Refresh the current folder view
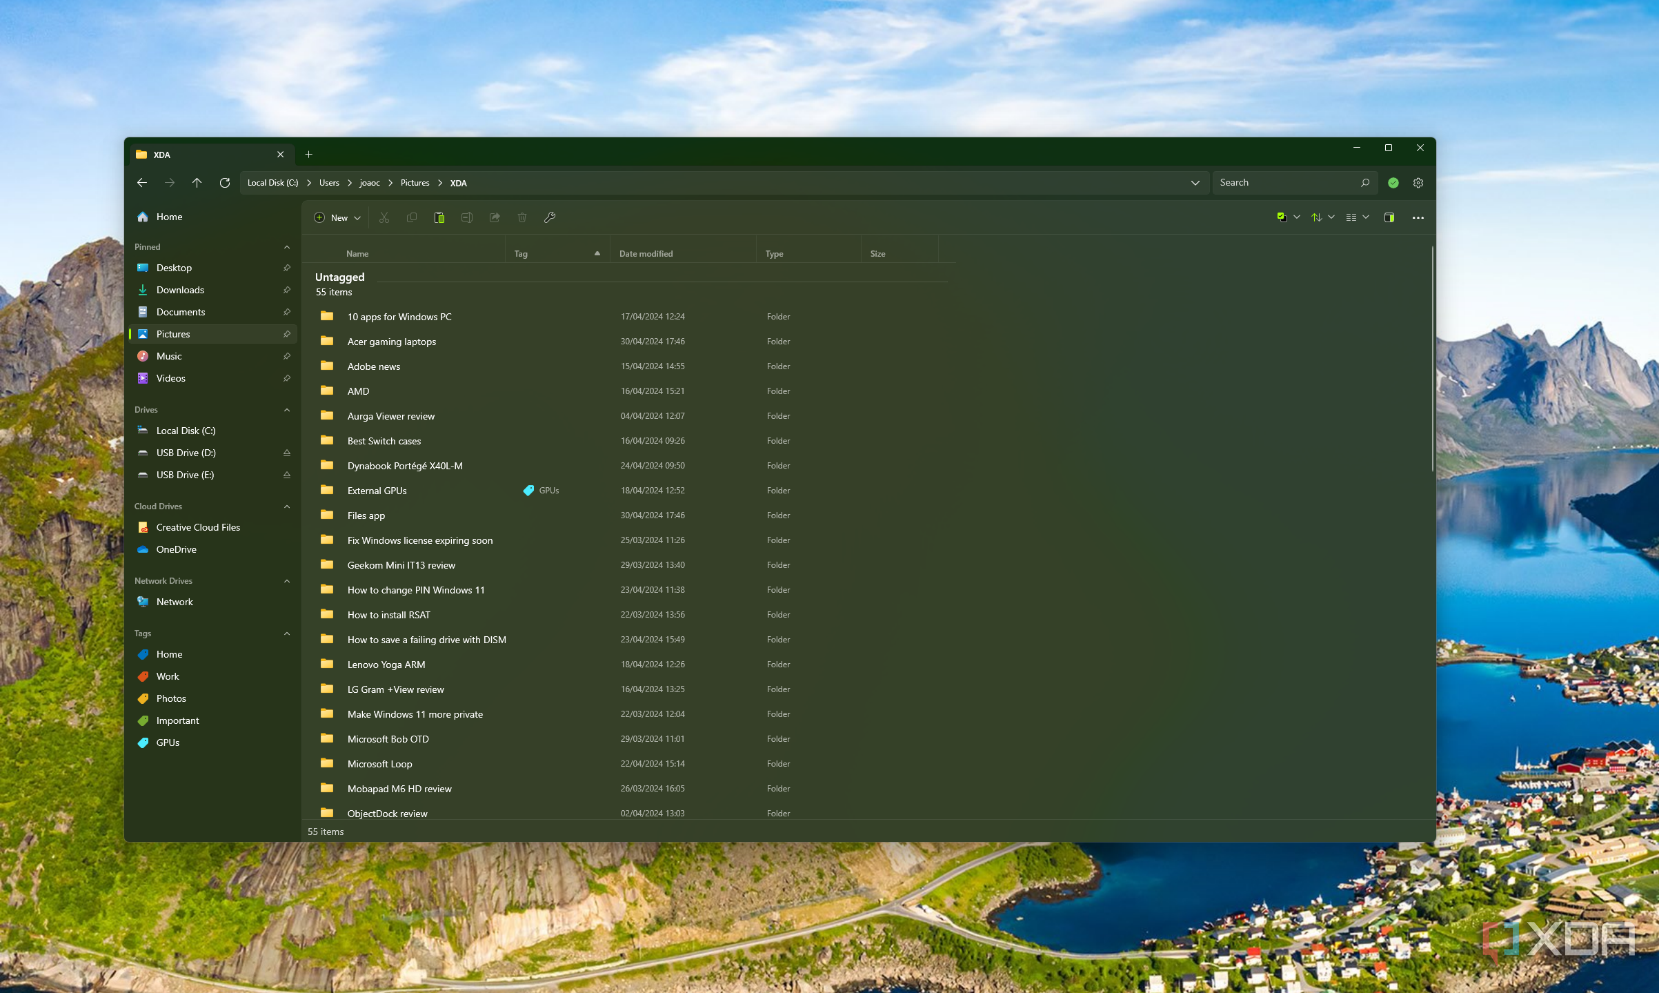This screenshot has width=1659, height=993. pyautogui.click(x=225, y=183)
